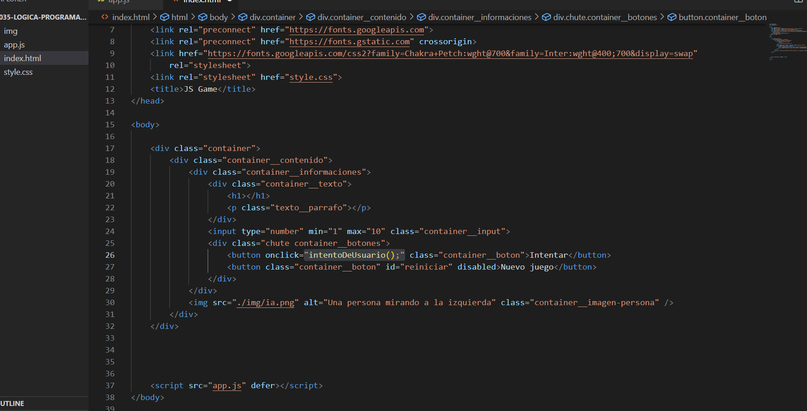The height and width of the screenshot is (411, 807).
Task: Place cursor in highlighted intentoDeUsuario(); text
Action: coord(354,255)
